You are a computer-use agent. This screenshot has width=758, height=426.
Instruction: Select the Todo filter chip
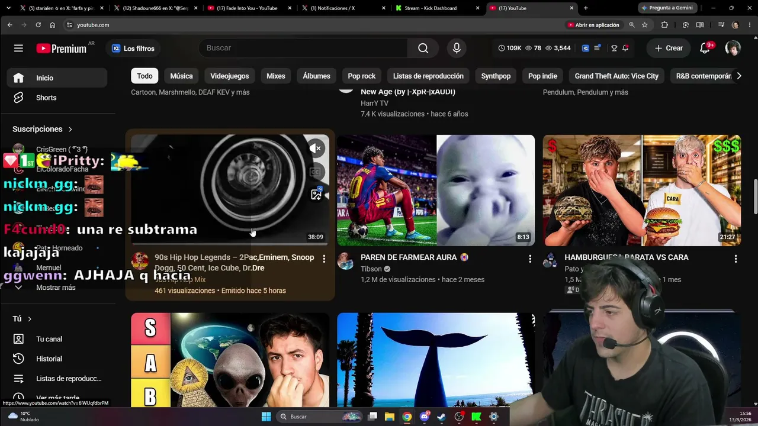click(x=144, y=76)
